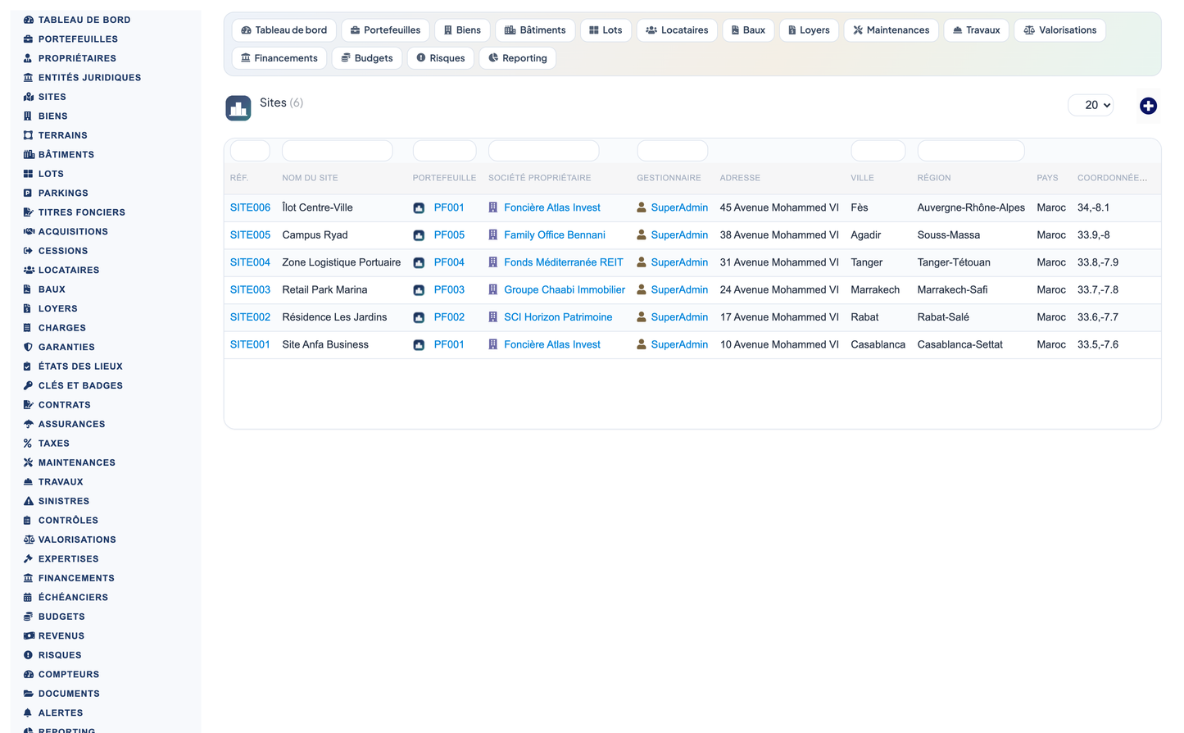Click building icon beside Family Office Bennani

pyautogui.click(x=493, y=235)
